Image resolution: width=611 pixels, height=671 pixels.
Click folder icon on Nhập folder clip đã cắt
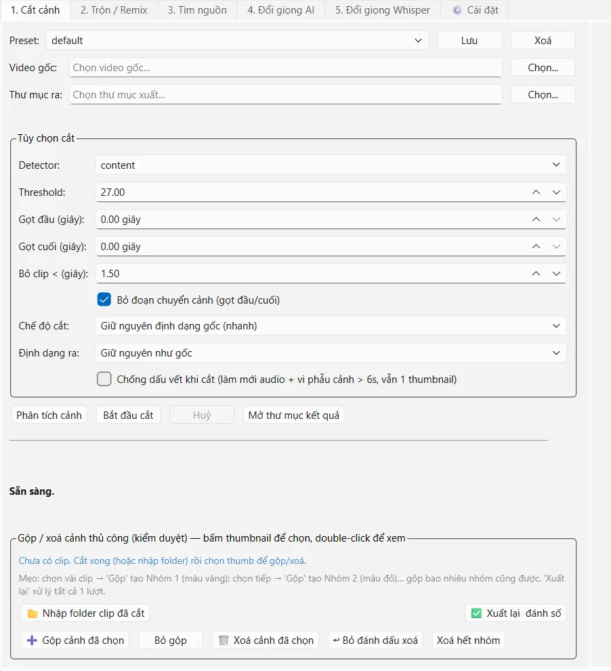pyautogui.click(x=33, y=613)
